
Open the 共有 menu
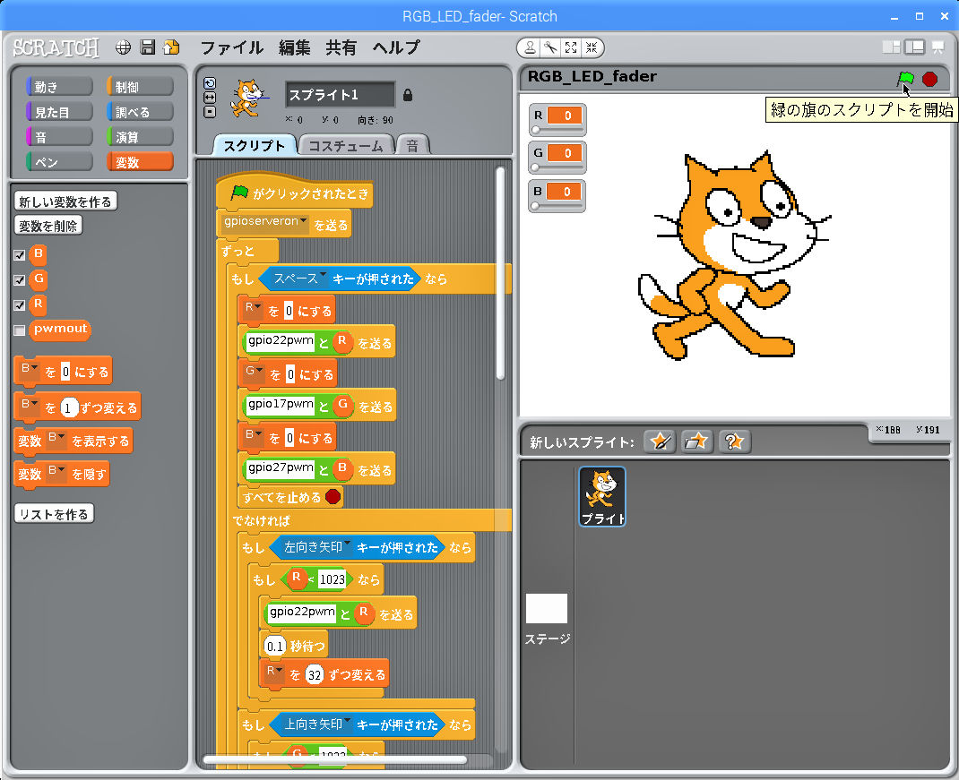341,47
